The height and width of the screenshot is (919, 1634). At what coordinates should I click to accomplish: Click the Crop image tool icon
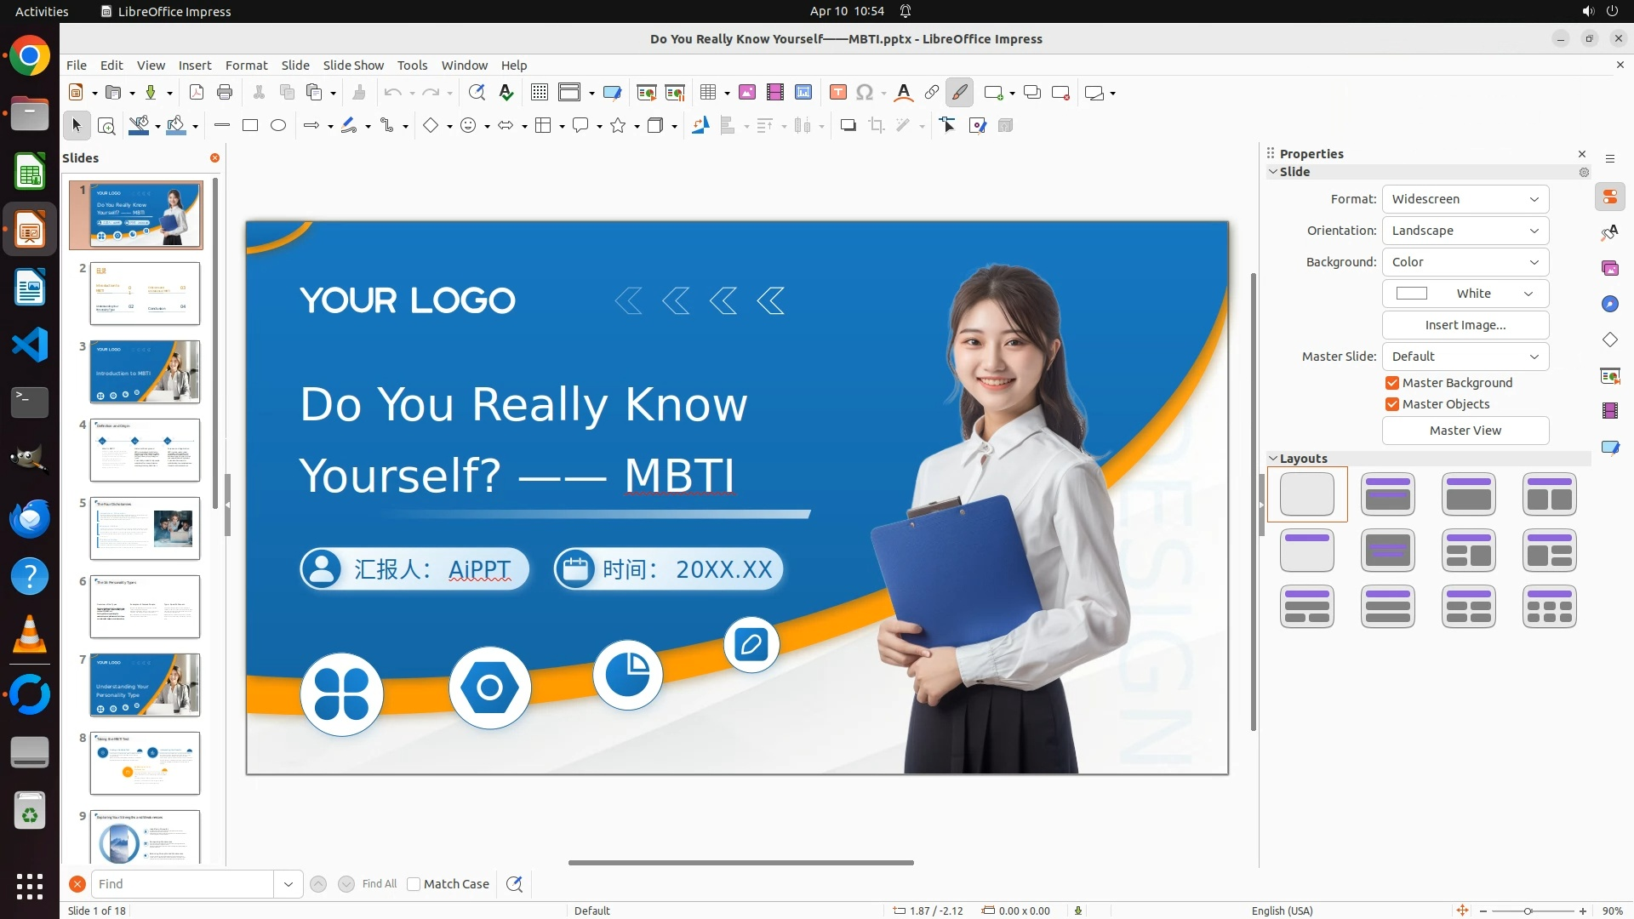877,126
